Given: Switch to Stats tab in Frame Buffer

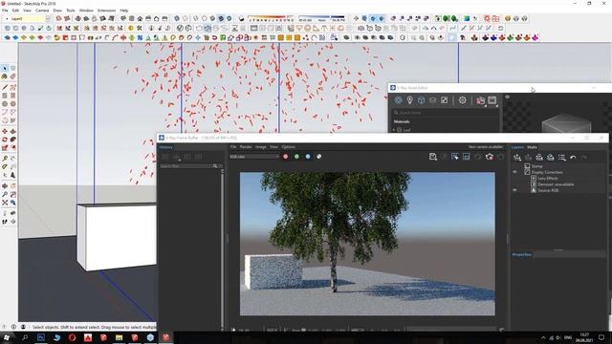Looking at the screenshot, I should click(x=532, y=147).
